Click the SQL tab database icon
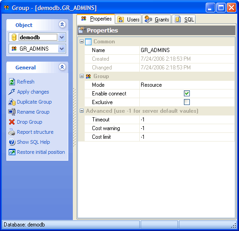This screenshot has width=239, height=231. (x=178, y=19)
